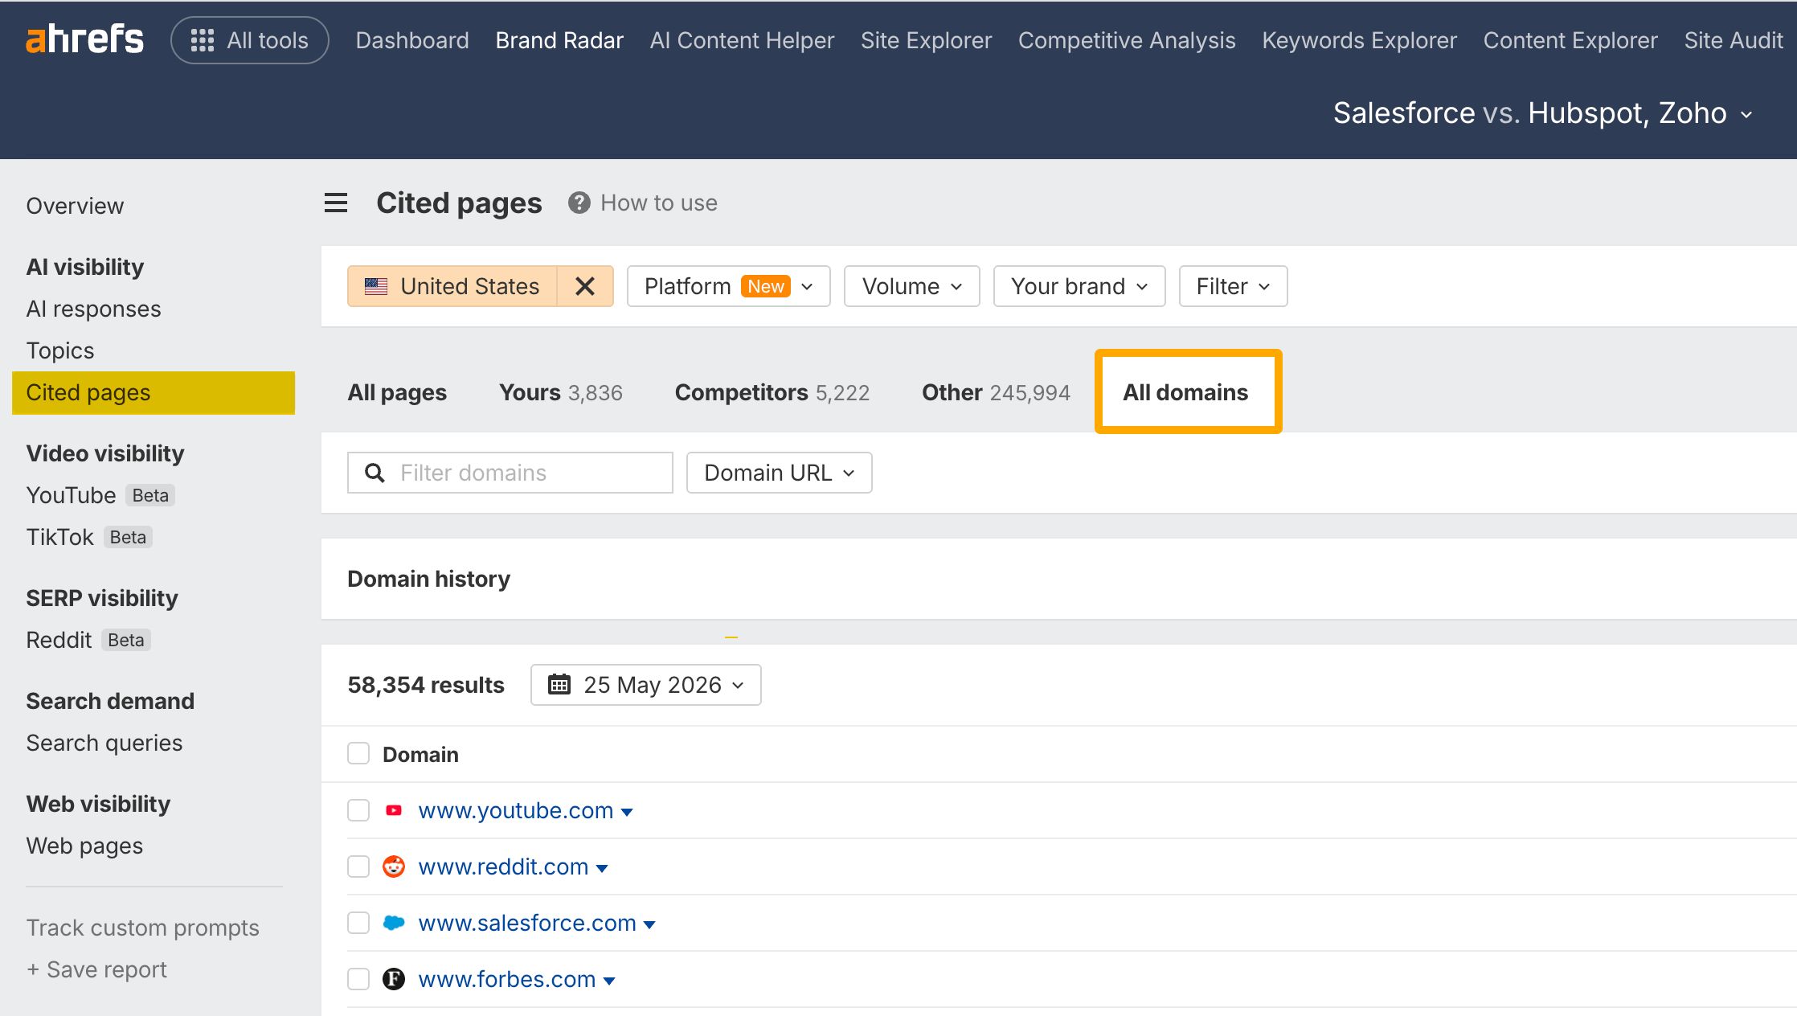The height and width of the screenshot is (1016, 1797).
Task: Open Topics in sidebar
Action: (x=60, y=350)
